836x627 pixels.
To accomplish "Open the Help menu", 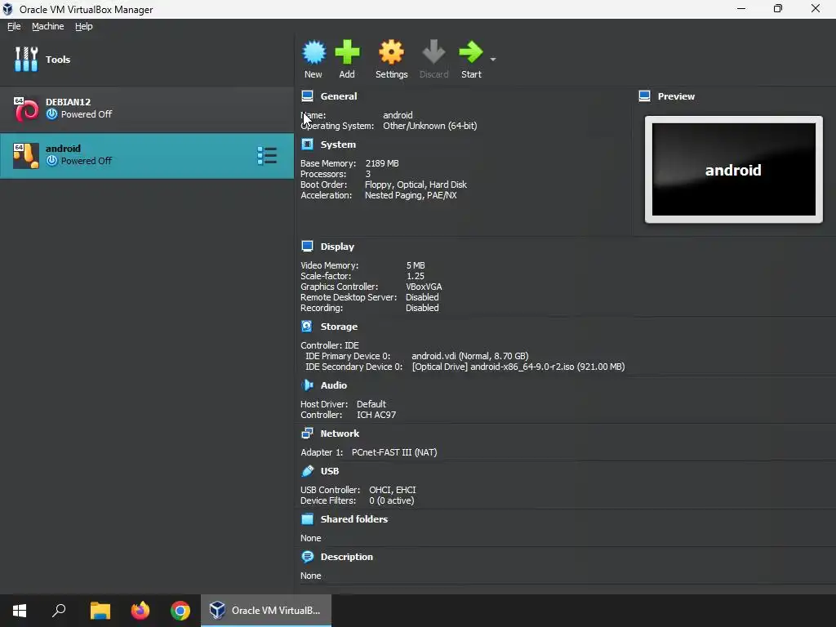I will (x=84, y=26).
